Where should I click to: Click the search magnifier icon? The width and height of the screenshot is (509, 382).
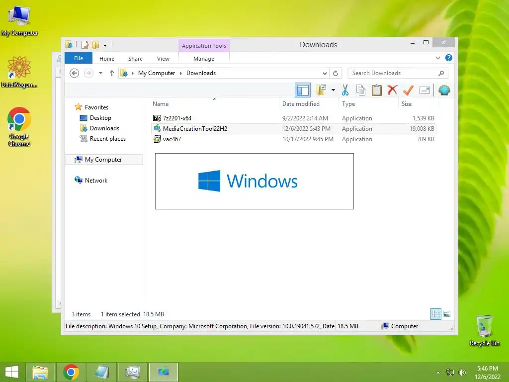[441, 73]
